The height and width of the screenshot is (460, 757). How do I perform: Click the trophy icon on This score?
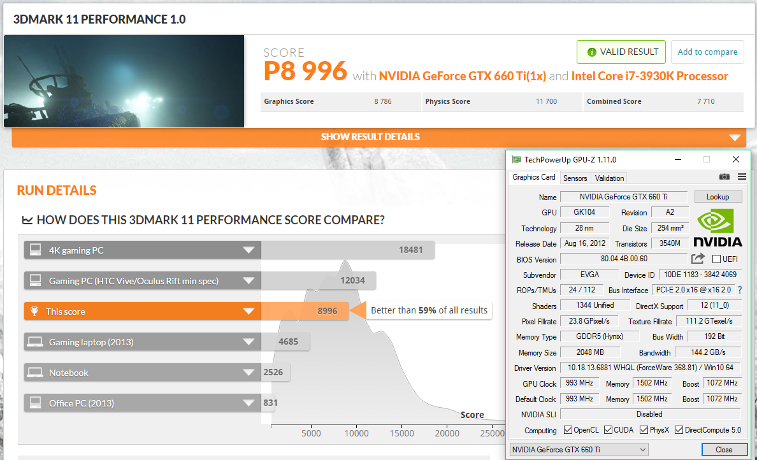point(36,312)
